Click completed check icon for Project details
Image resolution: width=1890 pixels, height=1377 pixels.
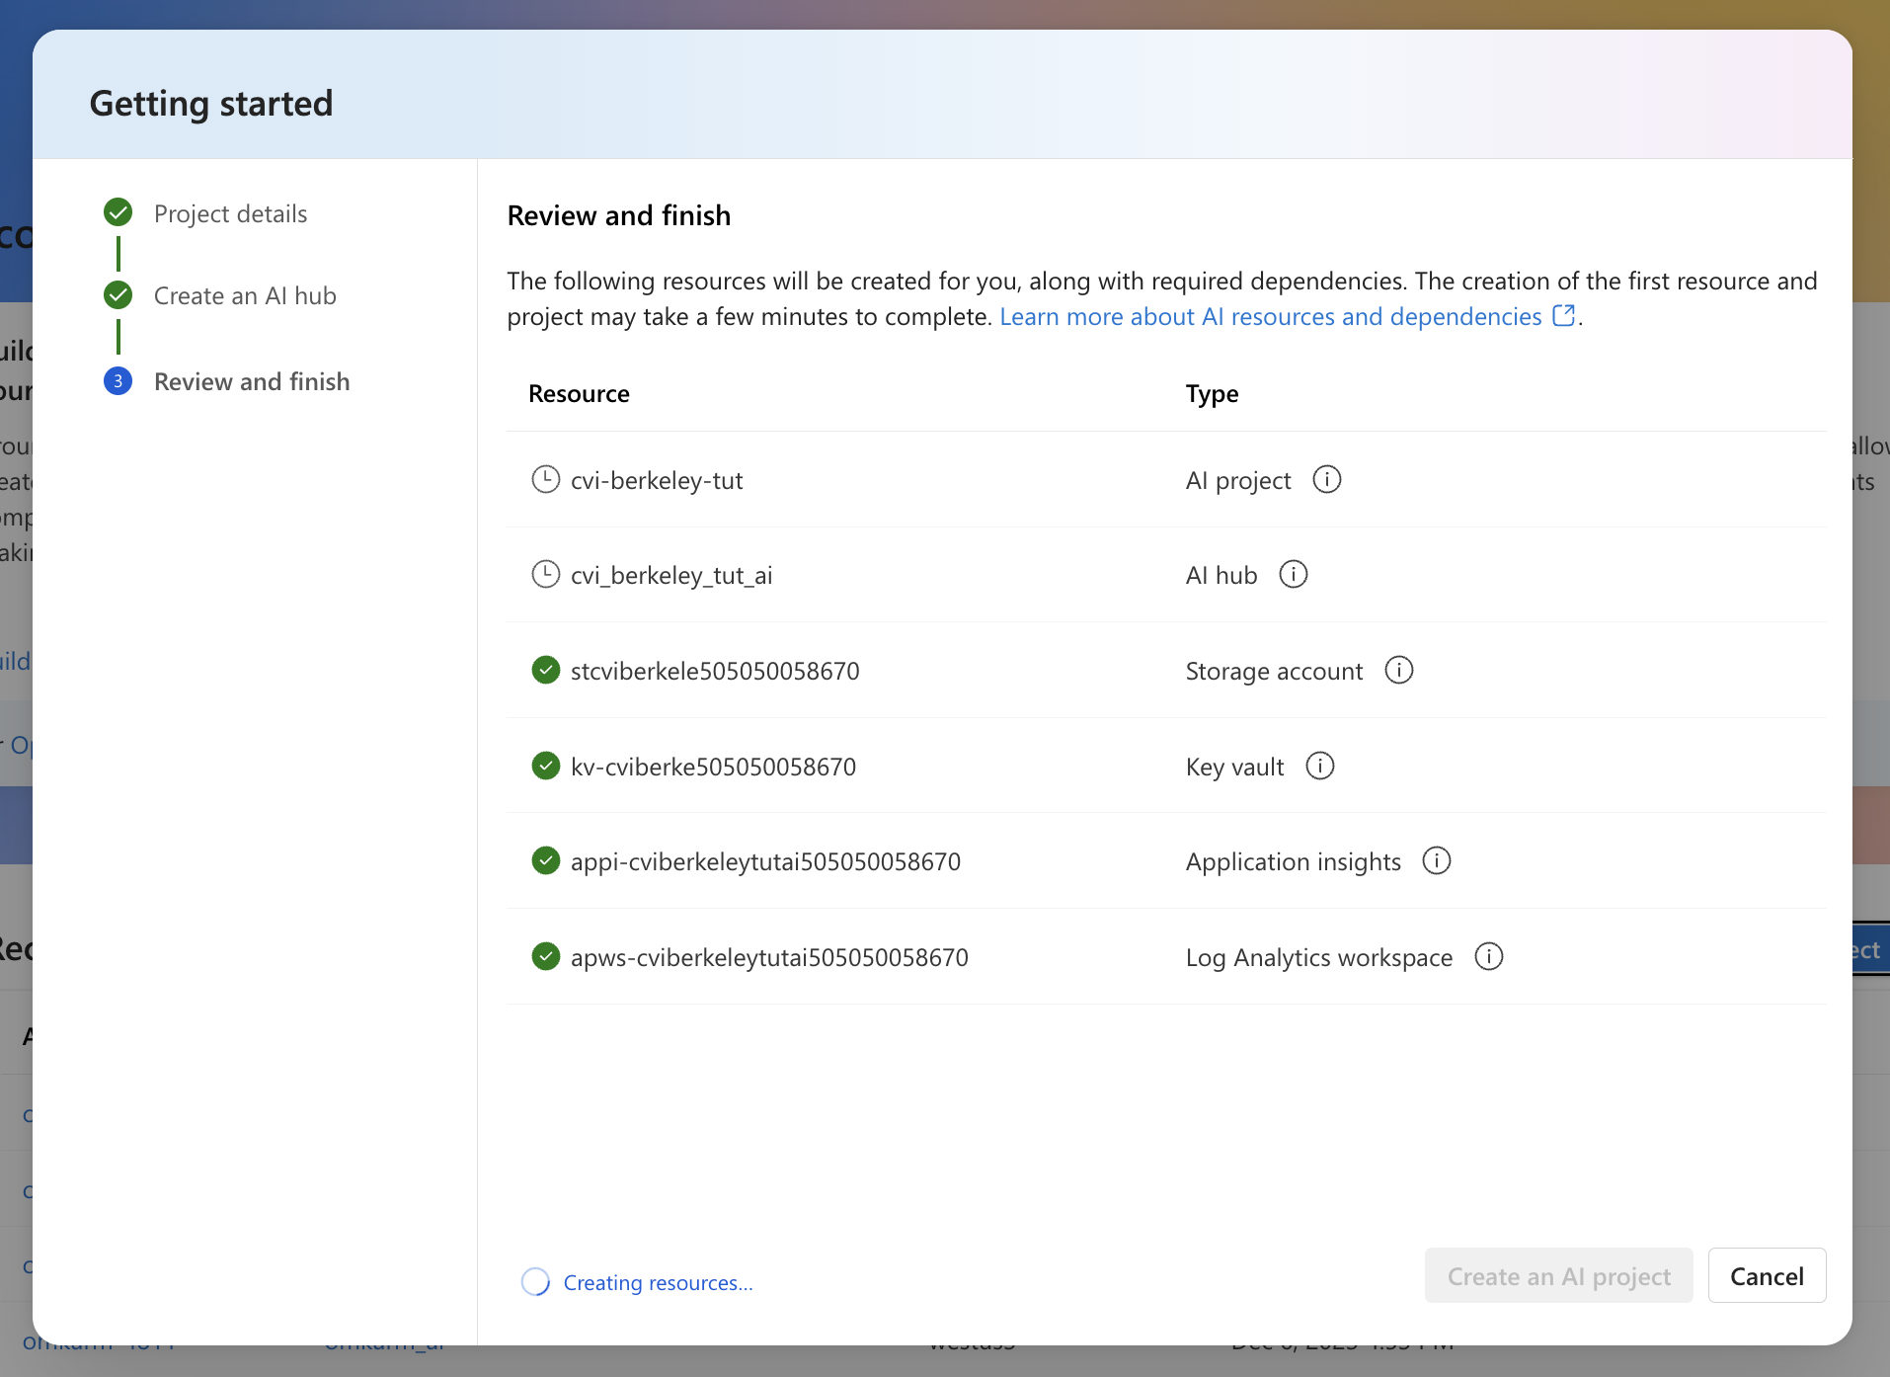point(118,211)
